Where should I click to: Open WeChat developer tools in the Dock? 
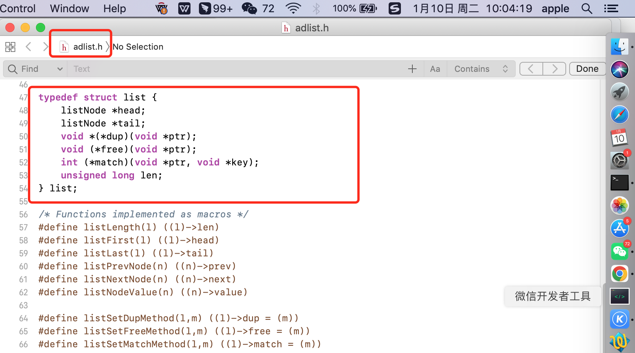click(x=619, y=296)
